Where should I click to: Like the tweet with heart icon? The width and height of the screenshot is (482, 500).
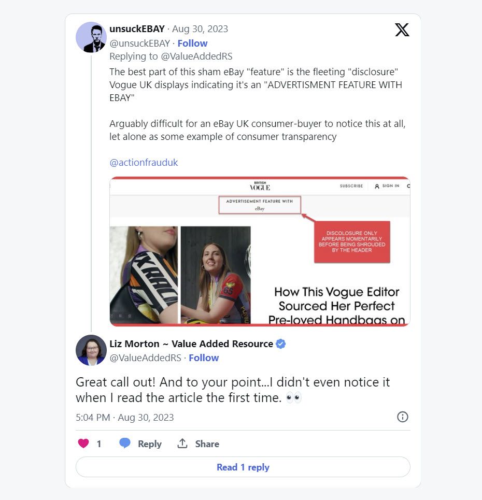tap(83, 443)
